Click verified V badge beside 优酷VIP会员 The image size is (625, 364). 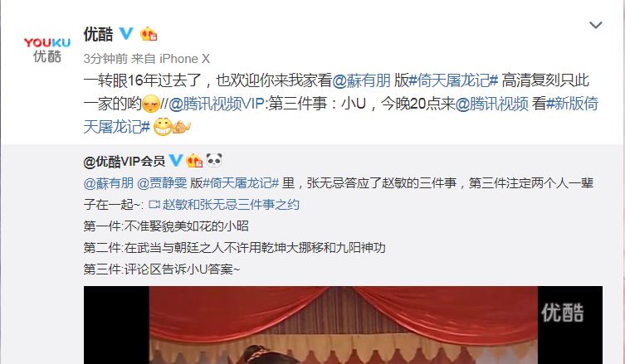pyautogui.click(x=176, y=161)
